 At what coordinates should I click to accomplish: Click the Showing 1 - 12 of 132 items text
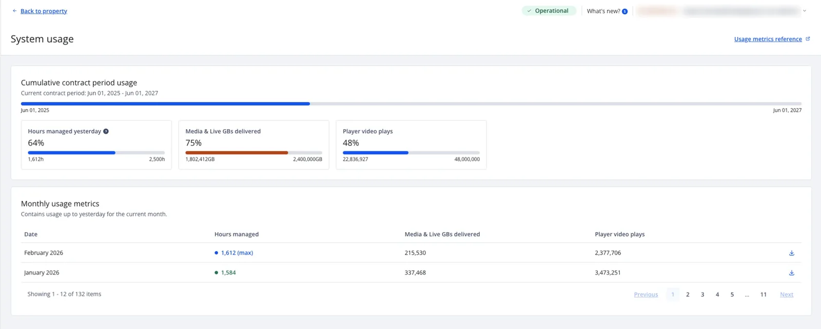point(64,294)
